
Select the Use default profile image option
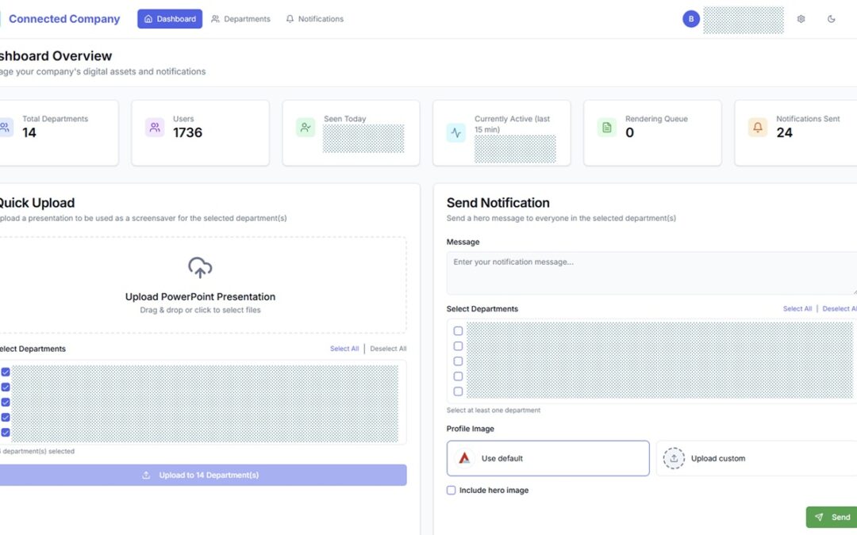[548, 457]
